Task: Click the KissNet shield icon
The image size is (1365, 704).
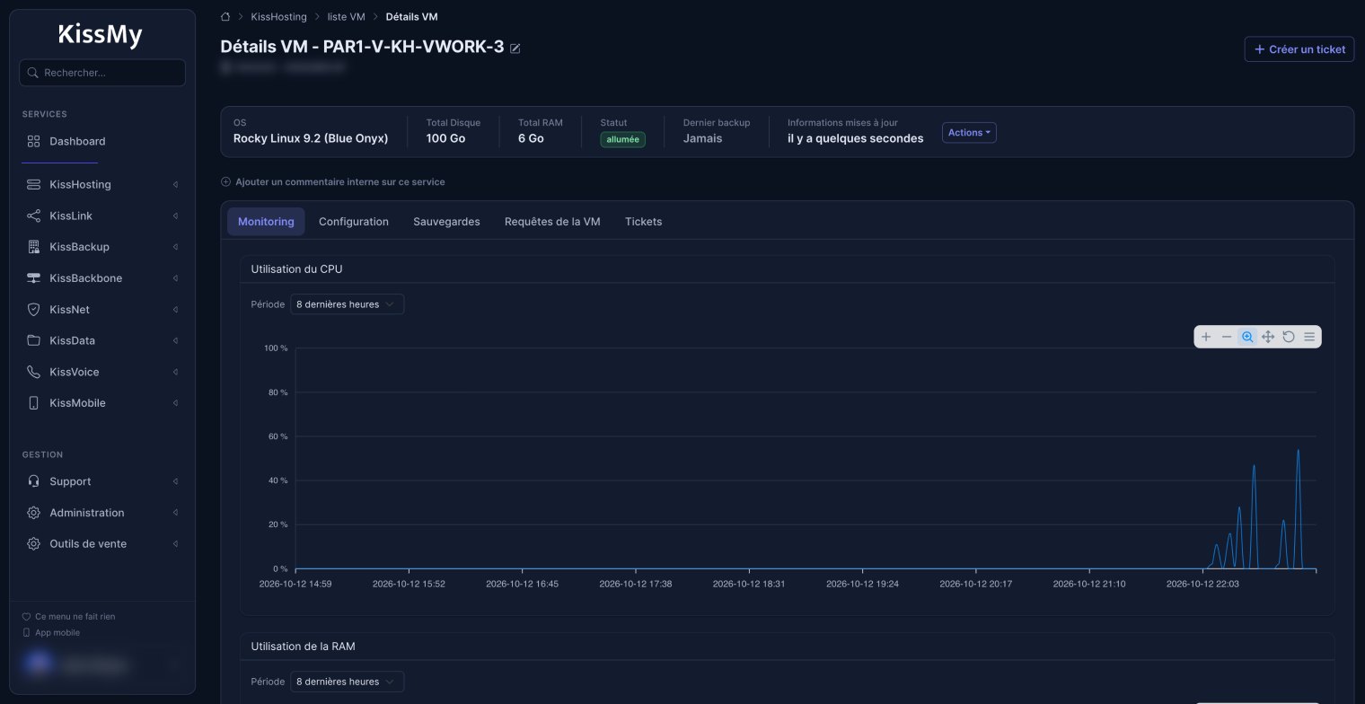Action: 34,309
